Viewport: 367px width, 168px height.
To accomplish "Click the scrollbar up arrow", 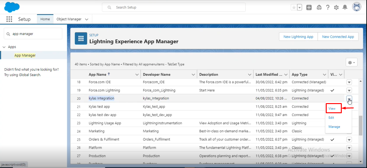I will click(361, 81).
